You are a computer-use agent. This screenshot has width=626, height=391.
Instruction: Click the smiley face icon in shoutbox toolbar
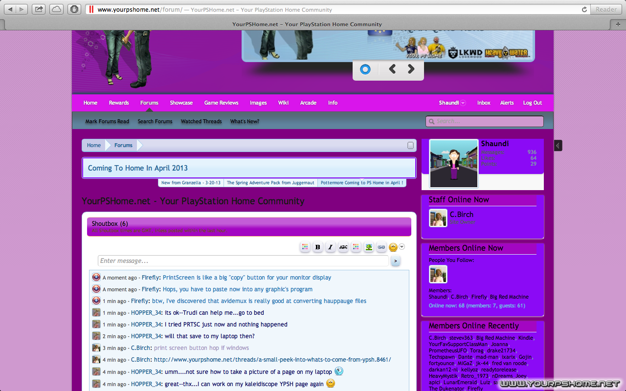393,247
